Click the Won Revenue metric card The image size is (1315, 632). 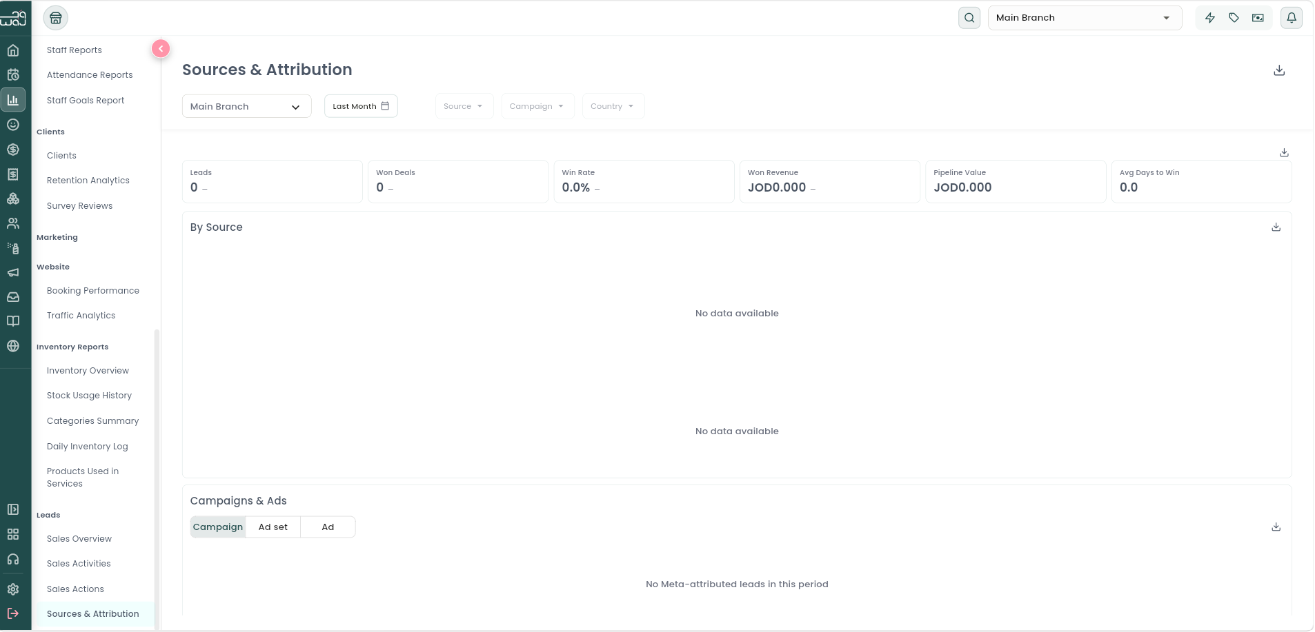pyautogui.click(x=830, y=182)
